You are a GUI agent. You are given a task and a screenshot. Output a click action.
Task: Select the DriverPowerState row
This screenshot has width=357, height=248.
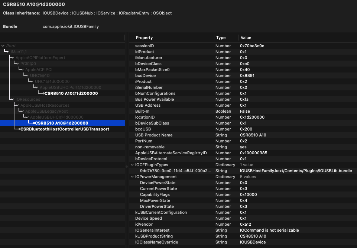coord(243,206)
